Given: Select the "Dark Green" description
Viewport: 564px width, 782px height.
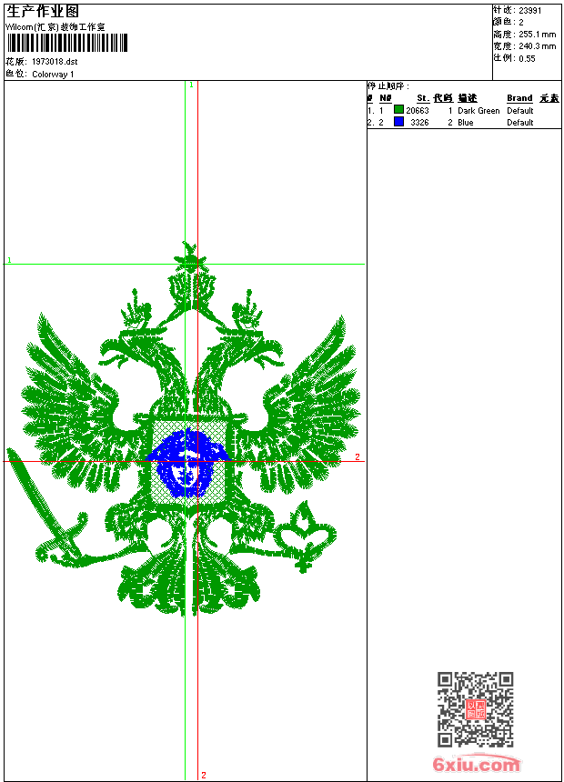Looking at the screenshot, I should [478, 111].
